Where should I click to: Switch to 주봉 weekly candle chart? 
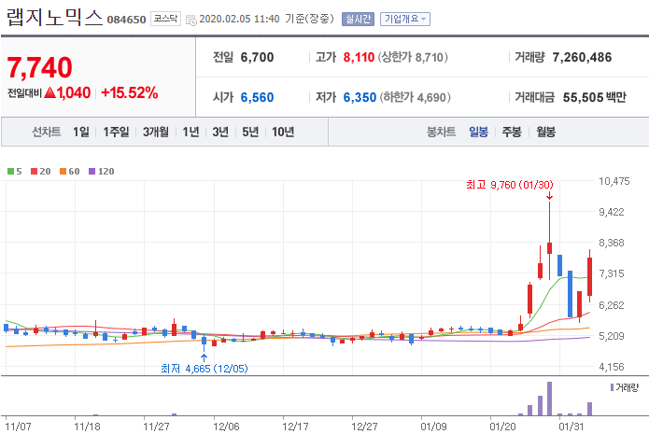pos(512,132)
